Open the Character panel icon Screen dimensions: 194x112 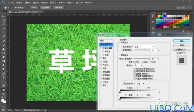pos(153,29)
